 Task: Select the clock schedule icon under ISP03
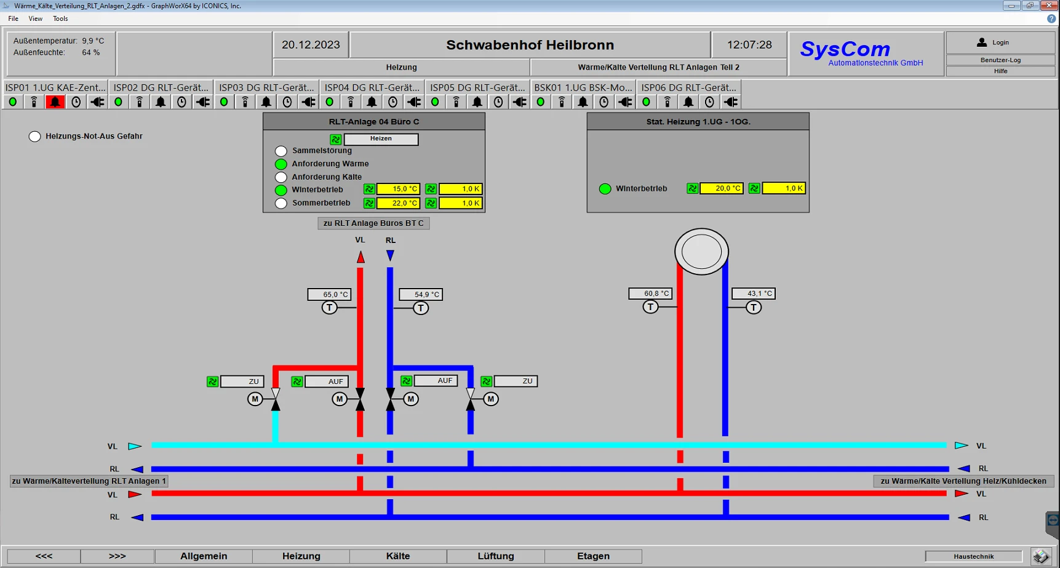tap(287, 102)
